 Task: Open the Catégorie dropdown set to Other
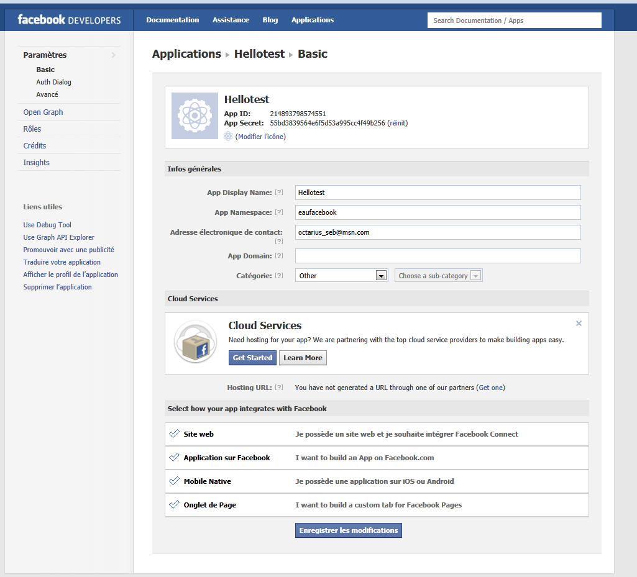(342, 276)
